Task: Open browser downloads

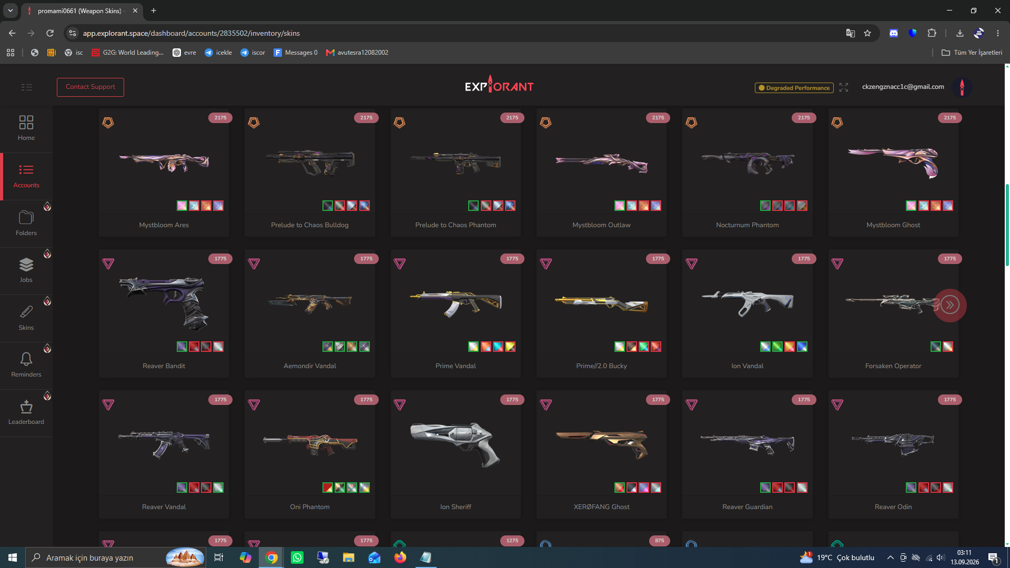Action: click(x=960, y=33)
